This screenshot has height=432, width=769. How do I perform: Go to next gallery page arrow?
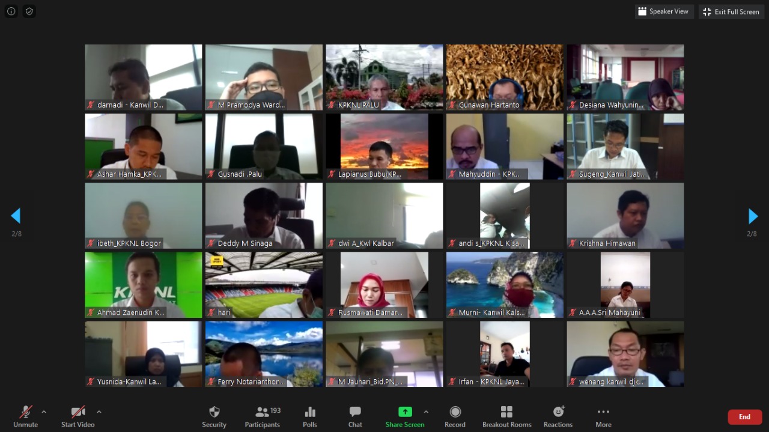pyautogui.click(x=752, y=216)
